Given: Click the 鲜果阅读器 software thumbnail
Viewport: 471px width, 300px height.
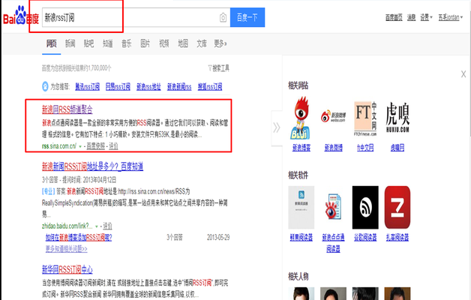Looking at the screenshot, I should (x=301, y=207).
